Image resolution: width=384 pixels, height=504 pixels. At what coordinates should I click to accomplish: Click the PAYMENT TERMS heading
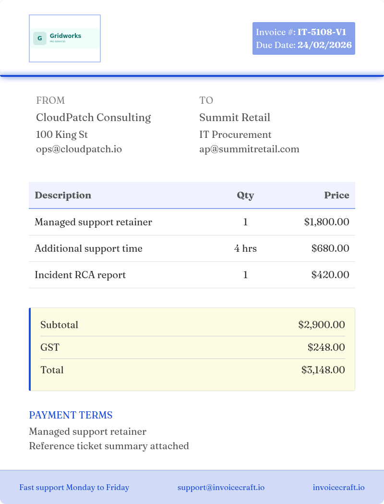71,415
